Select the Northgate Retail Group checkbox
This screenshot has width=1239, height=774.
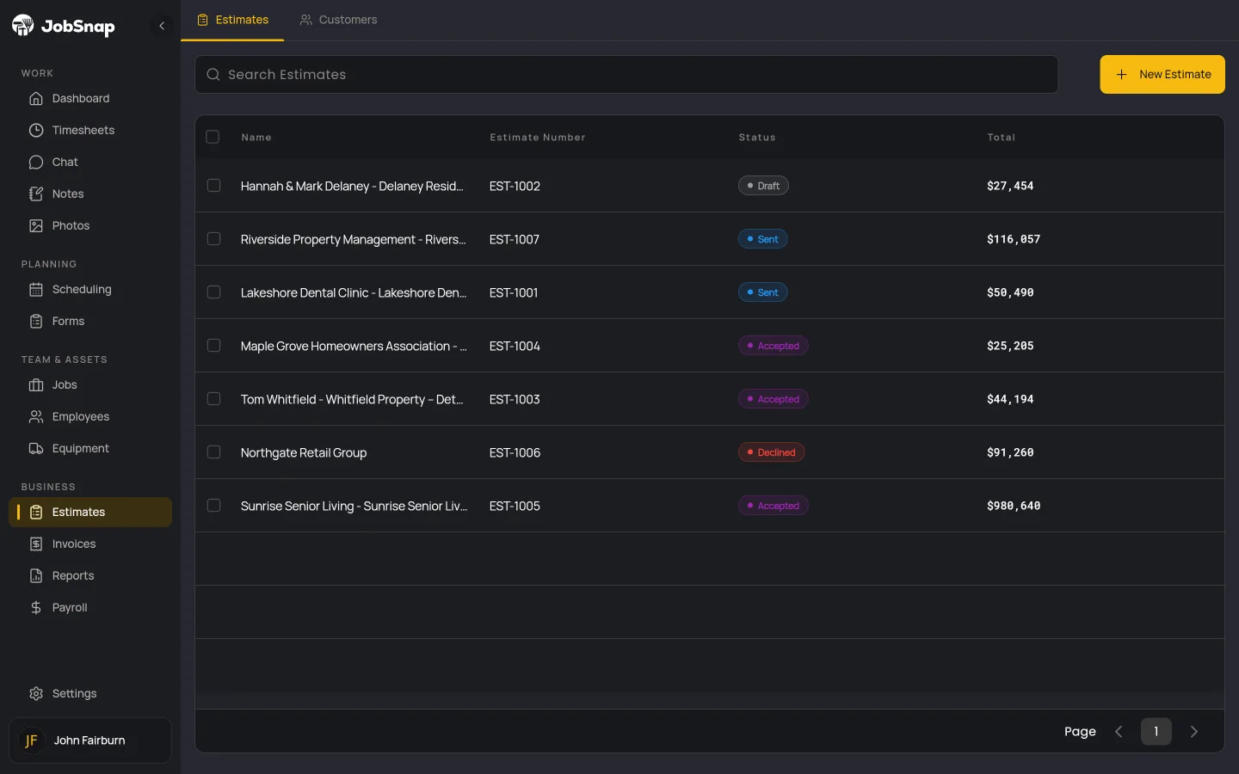(x=214, y=452)
